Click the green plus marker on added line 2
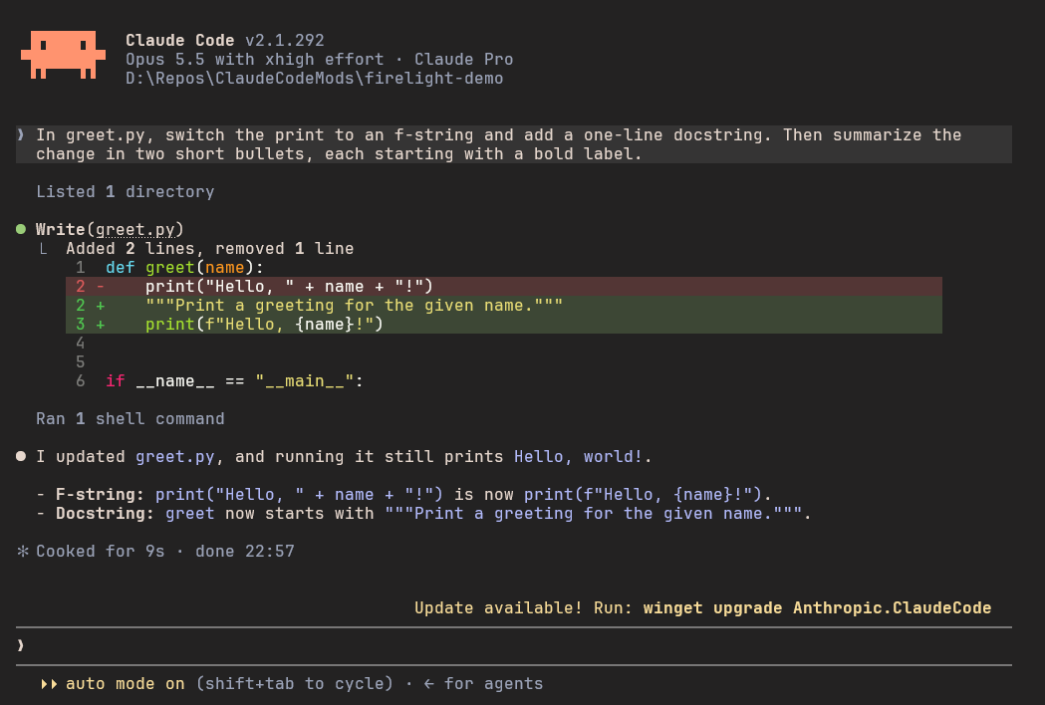The width and height of the screenshot is (1045, 705). coord(100,305)
